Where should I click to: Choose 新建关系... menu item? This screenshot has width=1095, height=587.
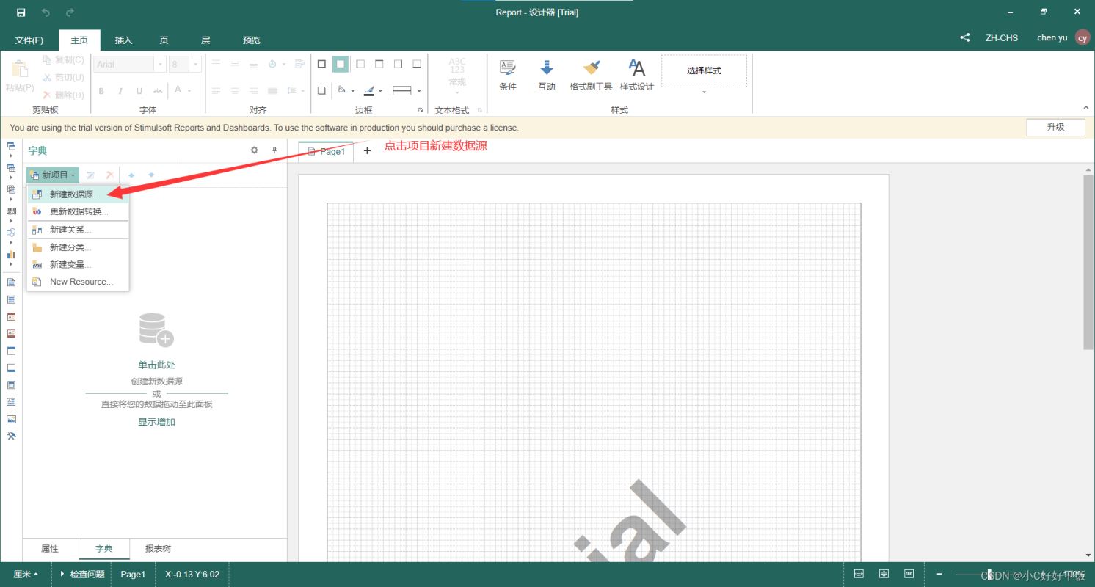coord(79,230)
